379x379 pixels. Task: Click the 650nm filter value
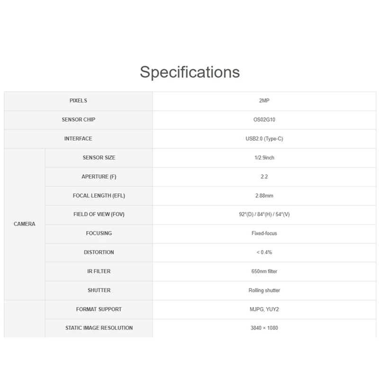coord(264,271)
